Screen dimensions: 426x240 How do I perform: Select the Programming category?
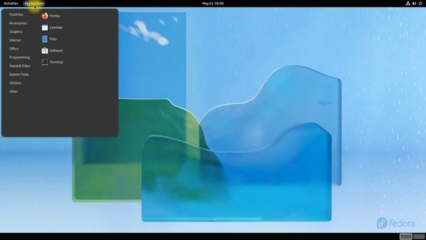[x=19, y=57]
